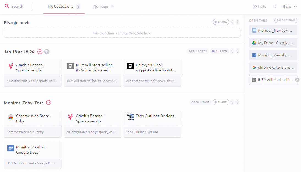The image size is (301, 172).
Task: Select the Monitor_Novice open tab
Action: coord(273,30)
